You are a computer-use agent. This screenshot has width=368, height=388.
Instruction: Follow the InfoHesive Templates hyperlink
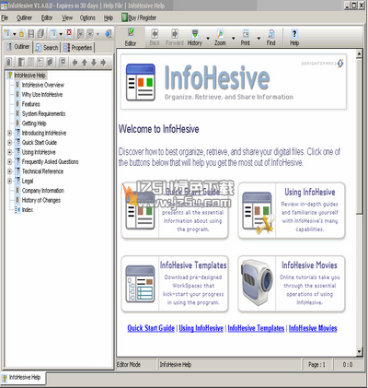pos(256,328)
